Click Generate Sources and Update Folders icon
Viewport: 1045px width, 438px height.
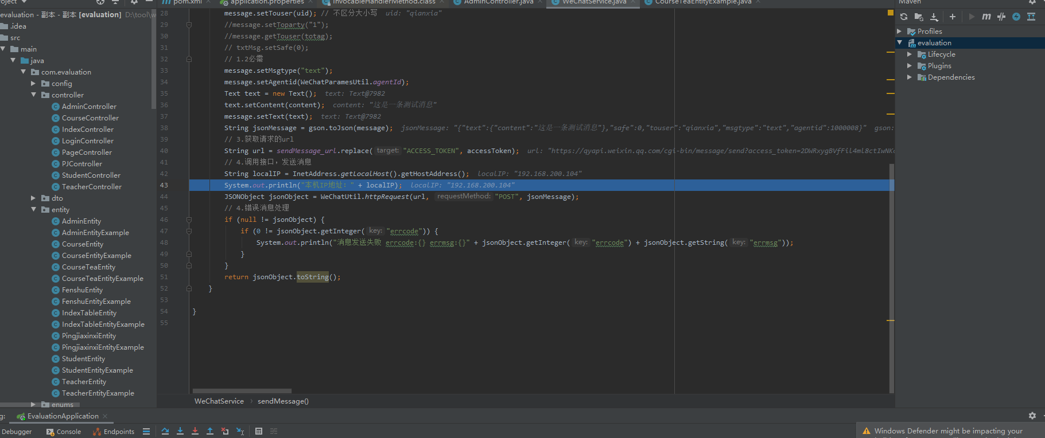(x=919, y=17)
